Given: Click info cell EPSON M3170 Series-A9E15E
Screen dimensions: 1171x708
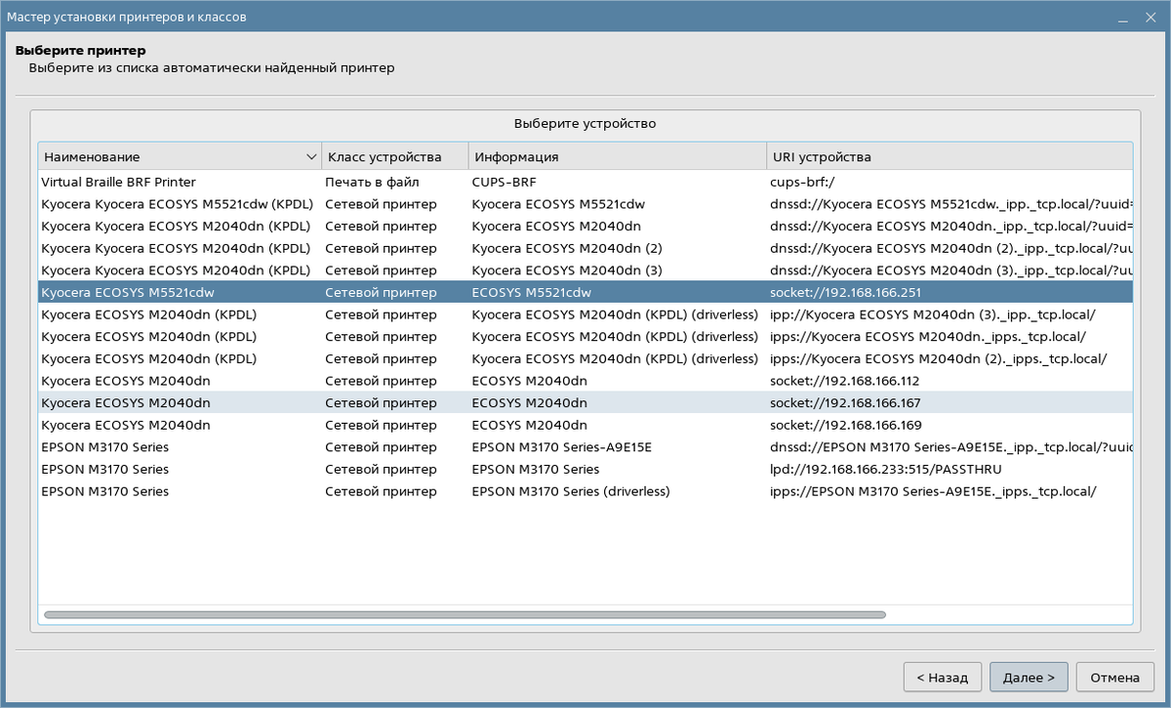Looking at the screenshot, I should pos(561,447).
